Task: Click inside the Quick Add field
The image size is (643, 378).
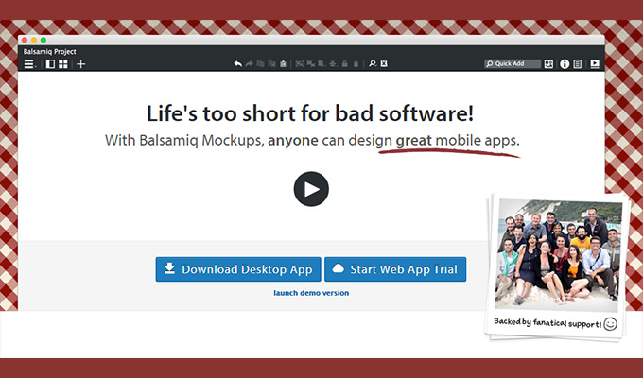Action: tap(513, 63)
